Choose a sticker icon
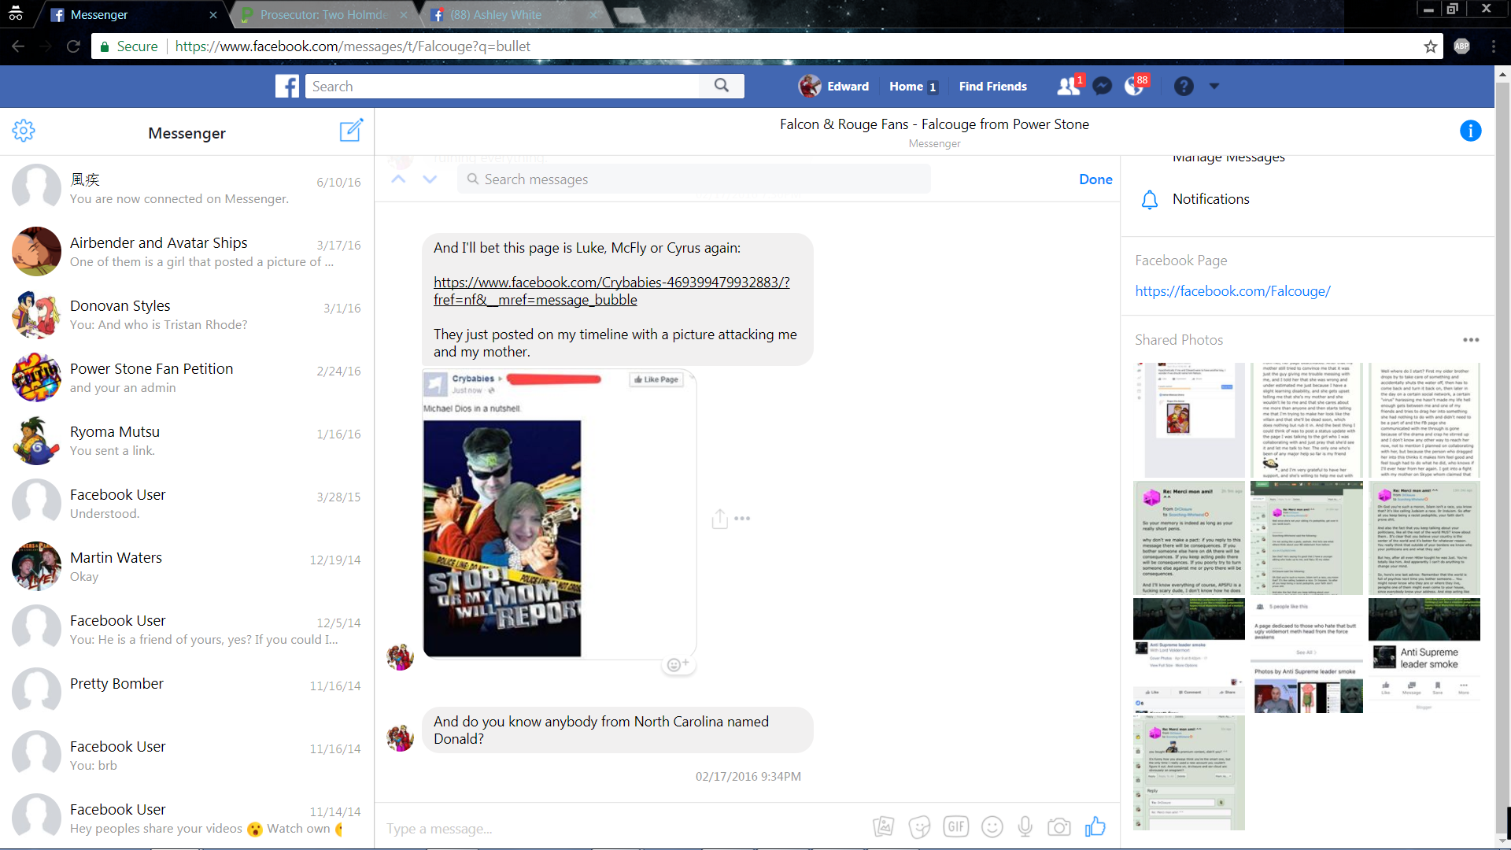1511x850 pixels. pos(919,826)
